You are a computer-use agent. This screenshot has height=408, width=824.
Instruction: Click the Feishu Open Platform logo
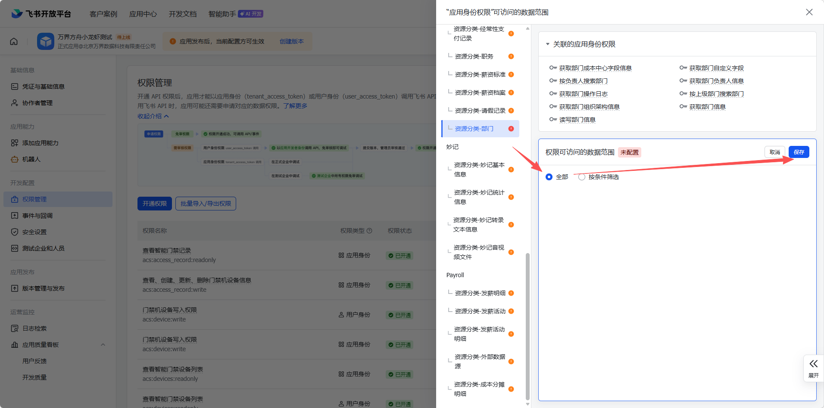click(41, 14)
